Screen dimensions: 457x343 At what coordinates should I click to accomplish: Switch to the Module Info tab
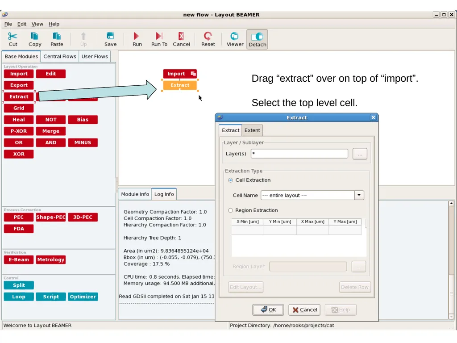[135, 194]
